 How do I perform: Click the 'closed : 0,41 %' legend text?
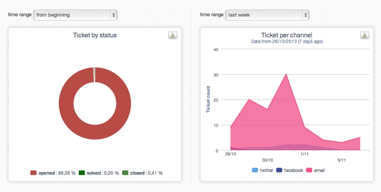pos(146,173)
